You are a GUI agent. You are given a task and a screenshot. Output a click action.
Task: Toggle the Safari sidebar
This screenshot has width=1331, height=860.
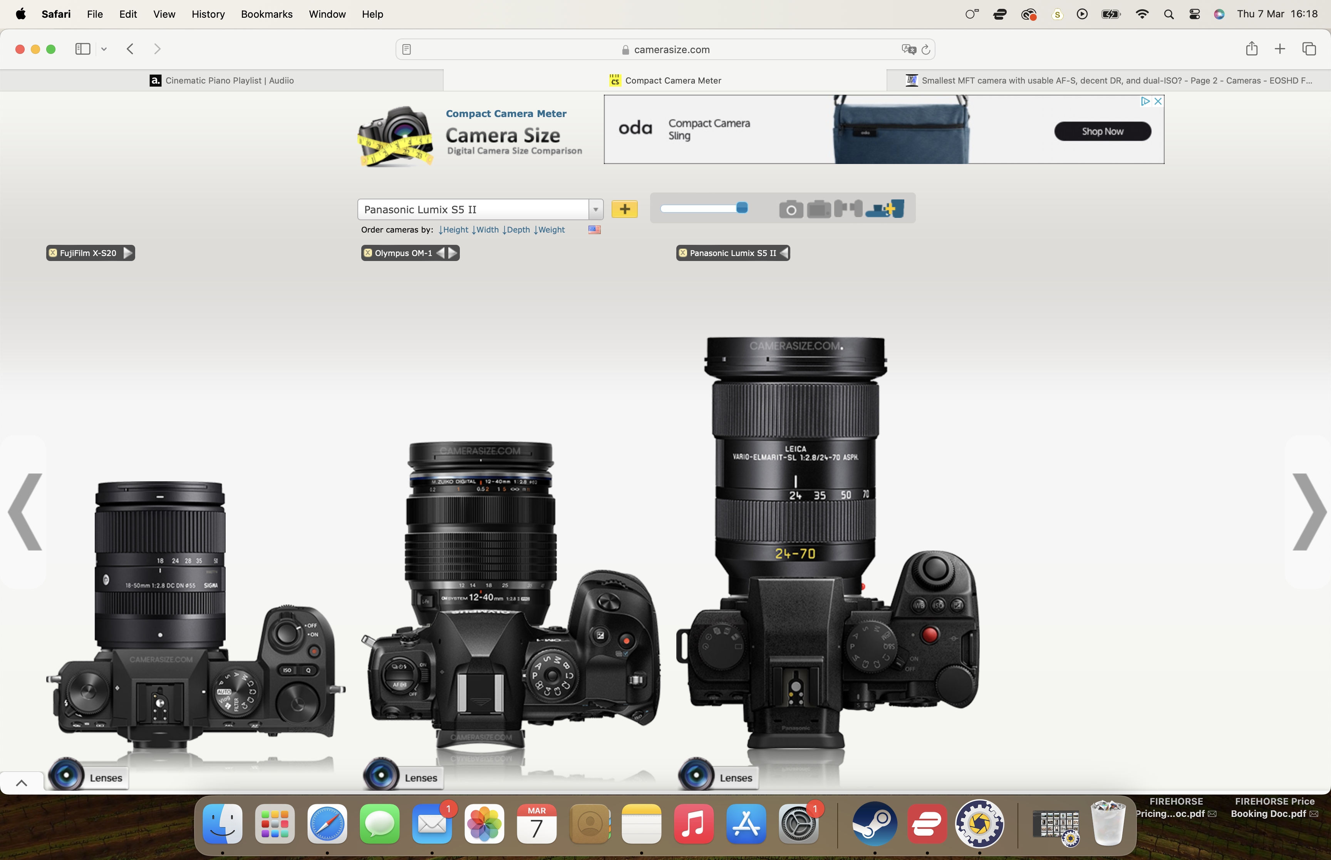(x=83, y=49)
